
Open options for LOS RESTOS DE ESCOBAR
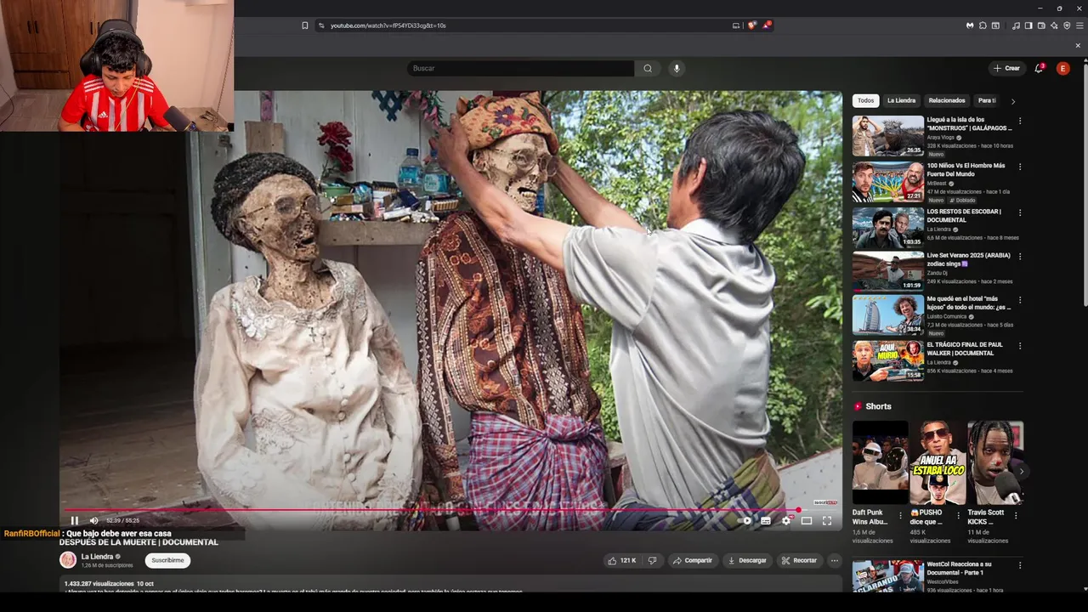pos(1020,213)
